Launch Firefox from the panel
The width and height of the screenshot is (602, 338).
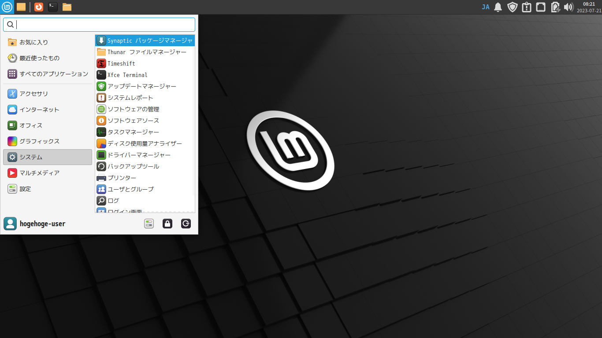point(39,7)
